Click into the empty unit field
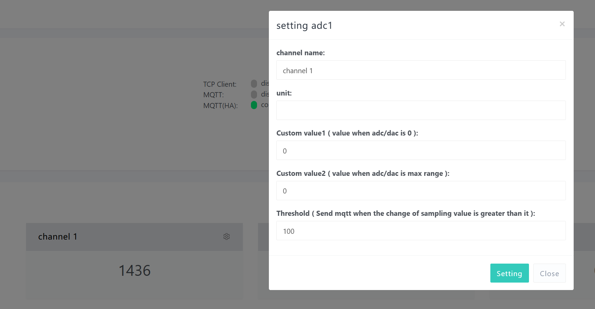 pos(421,110)
